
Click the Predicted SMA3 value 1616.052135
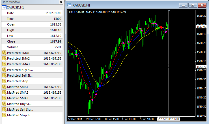(x=52, y=64)
